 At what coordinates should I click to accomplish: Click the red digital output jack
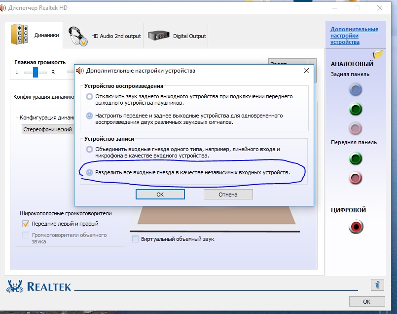(356, 227)
